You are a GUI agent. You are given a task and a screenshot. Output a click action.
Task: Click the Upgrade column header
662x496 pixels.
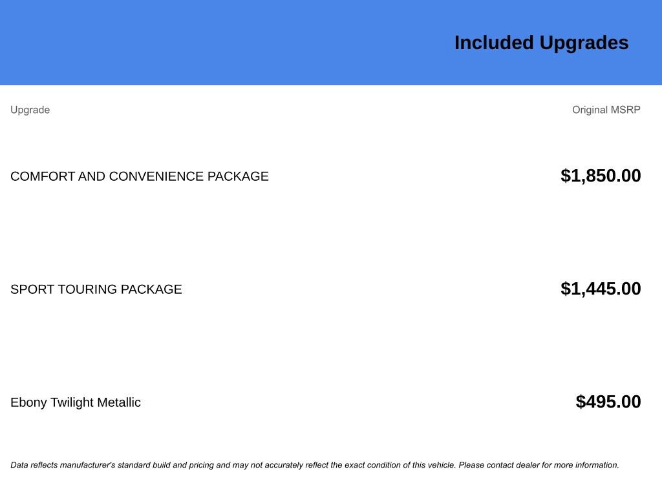click(30, 110)
